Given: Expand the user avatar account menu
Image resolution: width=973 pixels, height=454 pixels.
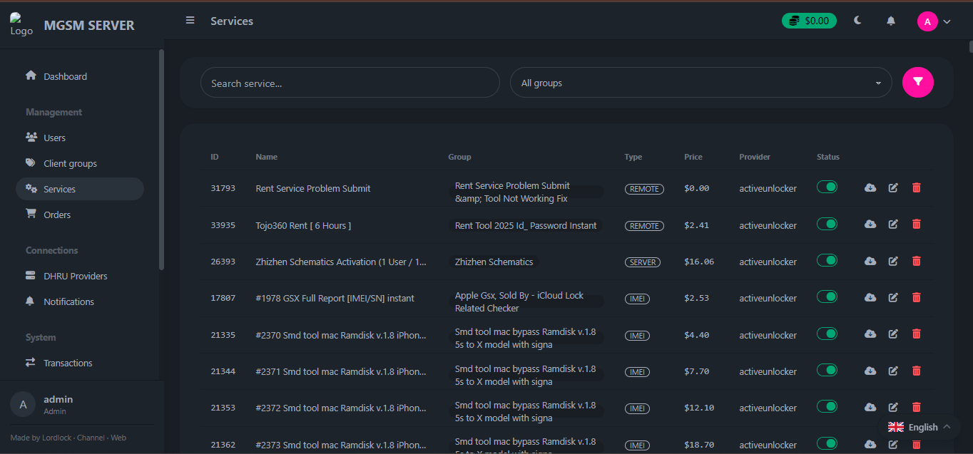Looking at the screenshot, I should pos(934,21).
